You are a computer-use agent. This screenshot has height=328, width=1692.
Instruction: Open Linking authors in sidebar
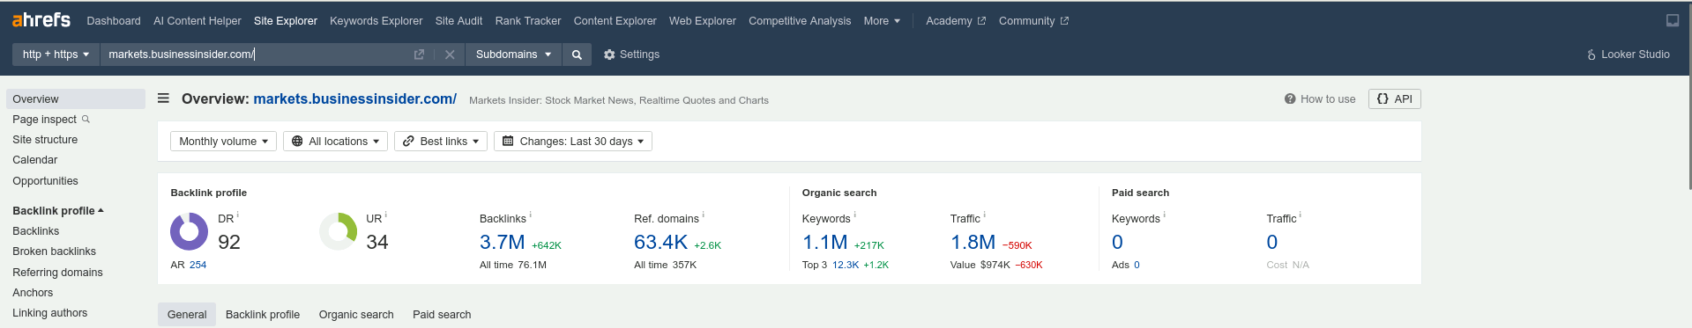50,313
